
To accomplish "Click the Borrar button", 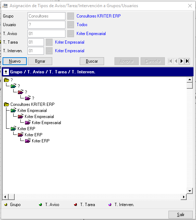I will point(40,61).
